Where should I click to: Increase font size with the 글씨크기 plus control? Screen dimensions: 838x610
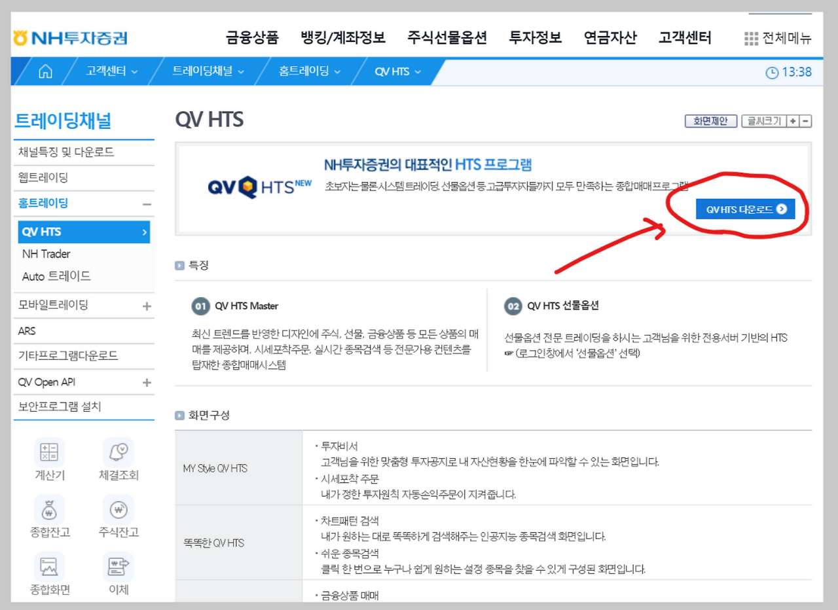click(794, 120)
